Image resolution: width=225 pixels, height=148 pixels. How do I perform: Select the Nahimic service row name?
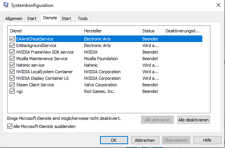[x=30, y=65]
